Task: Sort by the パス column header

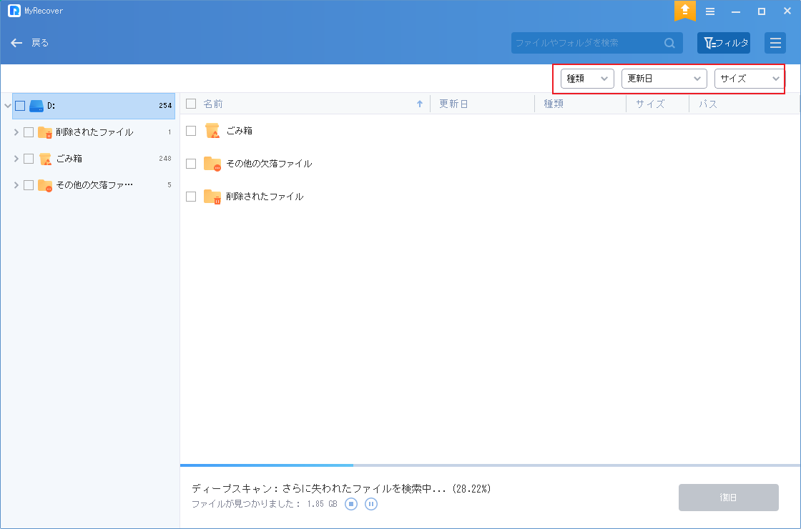Action: 708,104
